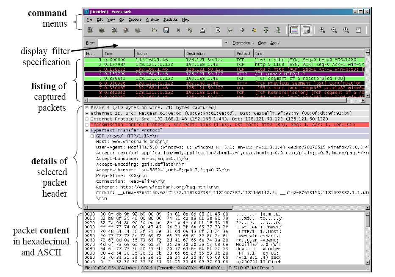Select packet 4 GET /news/ row
Image resolution: width=395 pixels, height=277 pixels.
(224, 74)
